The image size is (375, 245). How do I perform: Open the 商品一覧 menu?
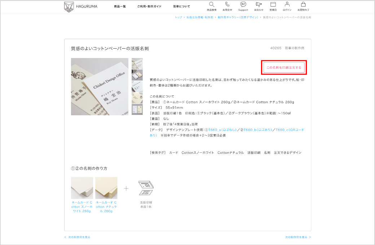120,6
